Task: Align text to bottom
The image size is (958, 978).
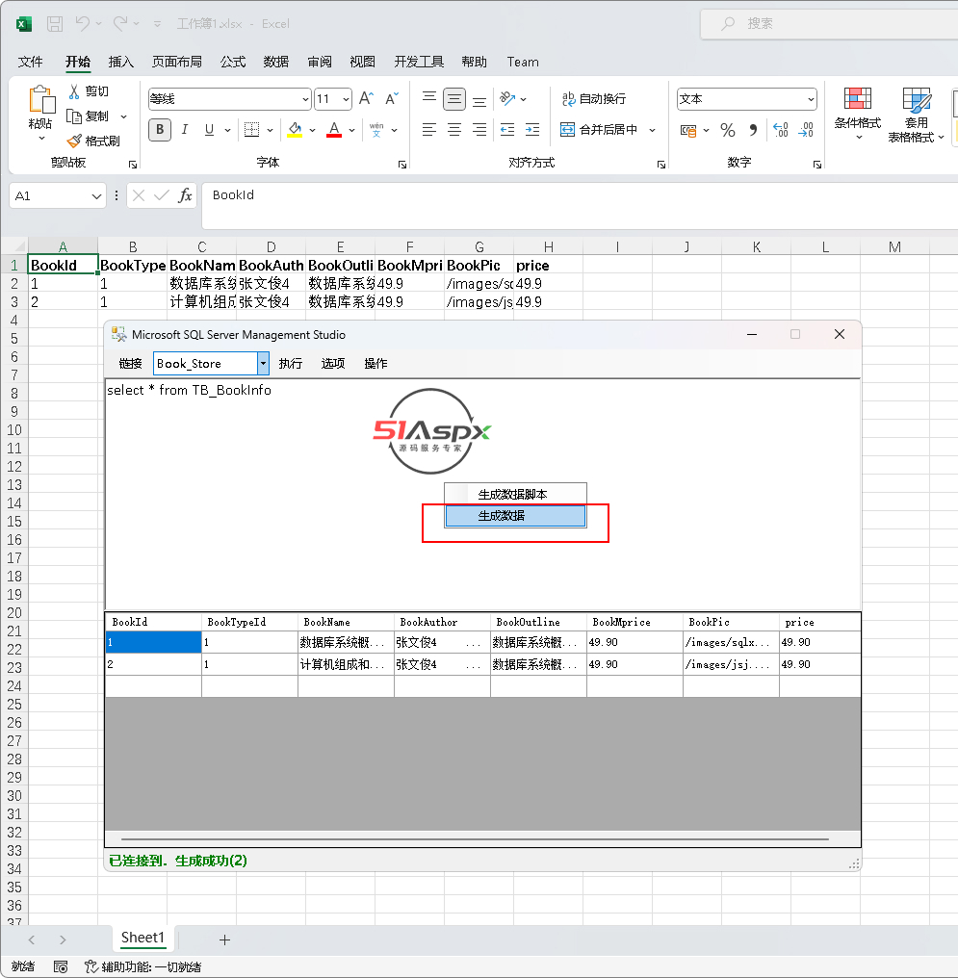Action: click(479, 100)
